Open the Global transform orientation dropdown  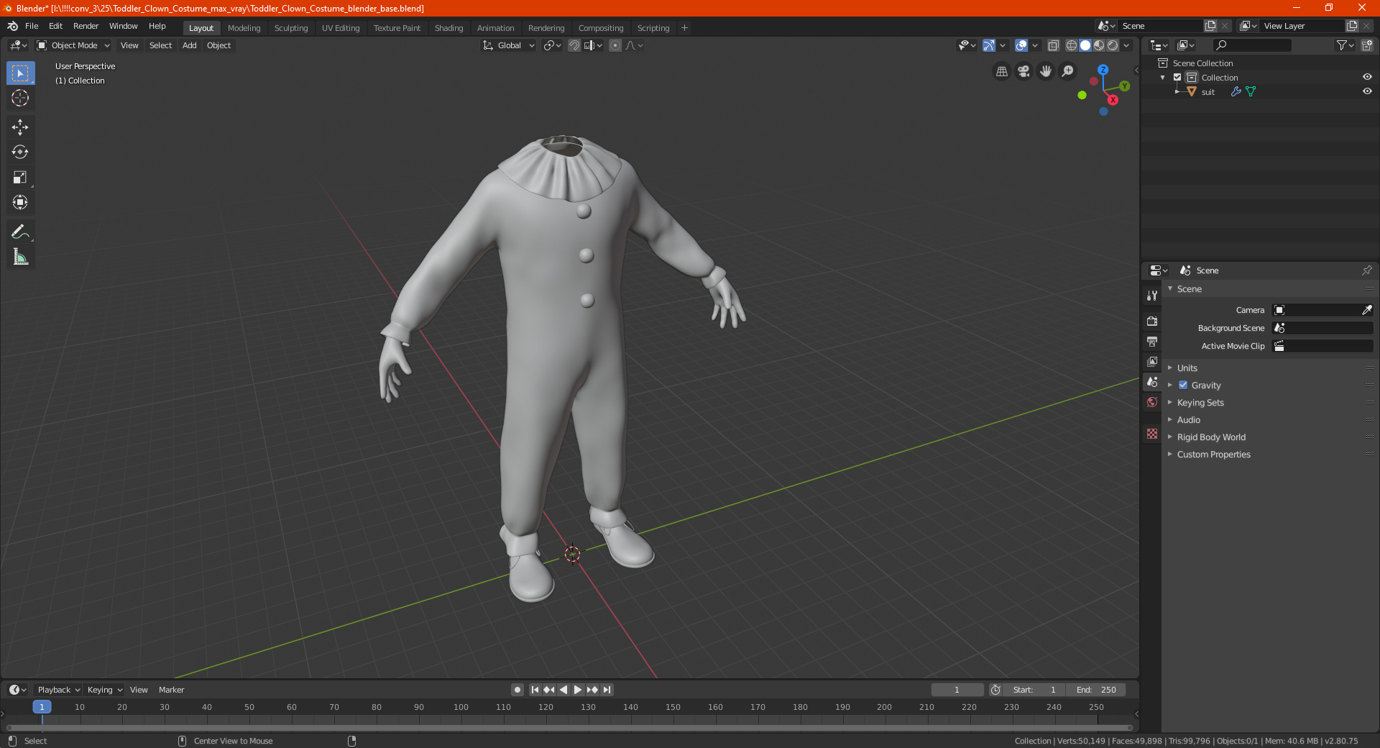[x=508, y=45]
